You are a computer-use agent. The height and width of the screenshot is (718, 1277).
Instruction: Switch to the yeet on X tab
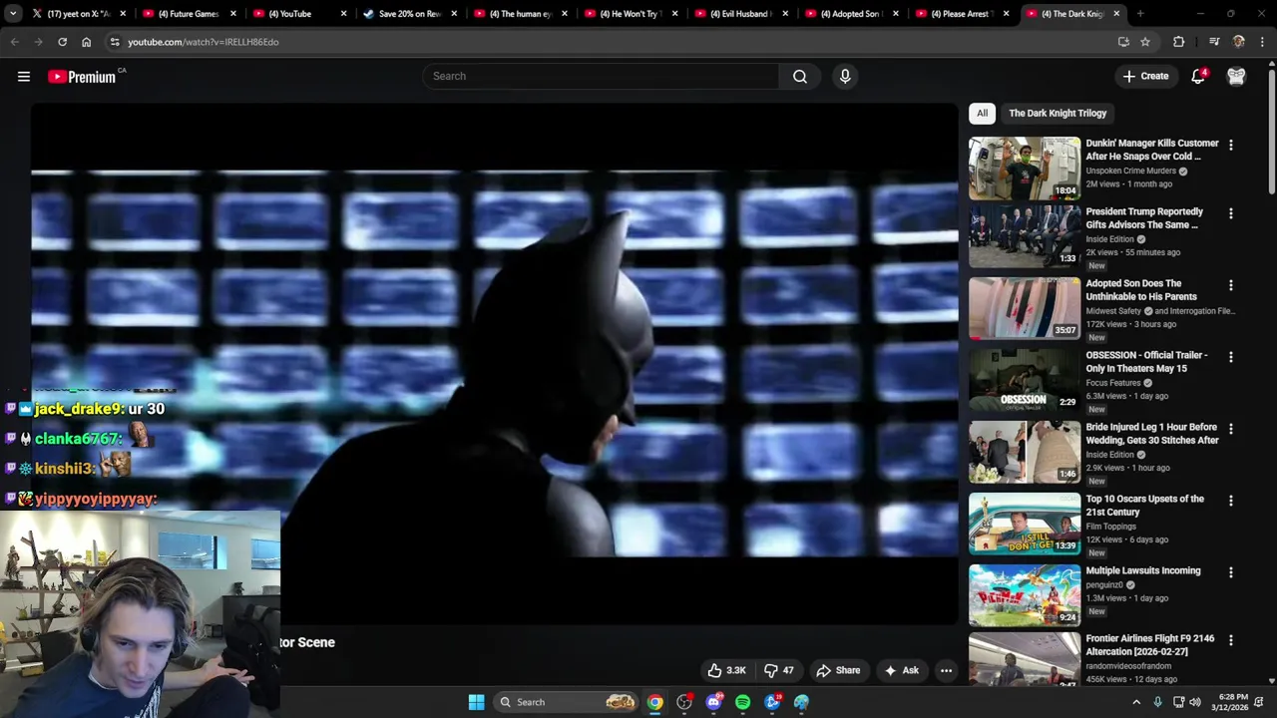[x=78, y=14]
